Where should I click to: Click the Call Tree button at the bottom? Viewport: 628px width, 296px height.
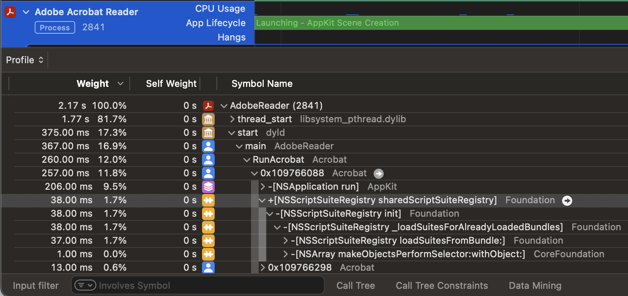click(355, 285)
